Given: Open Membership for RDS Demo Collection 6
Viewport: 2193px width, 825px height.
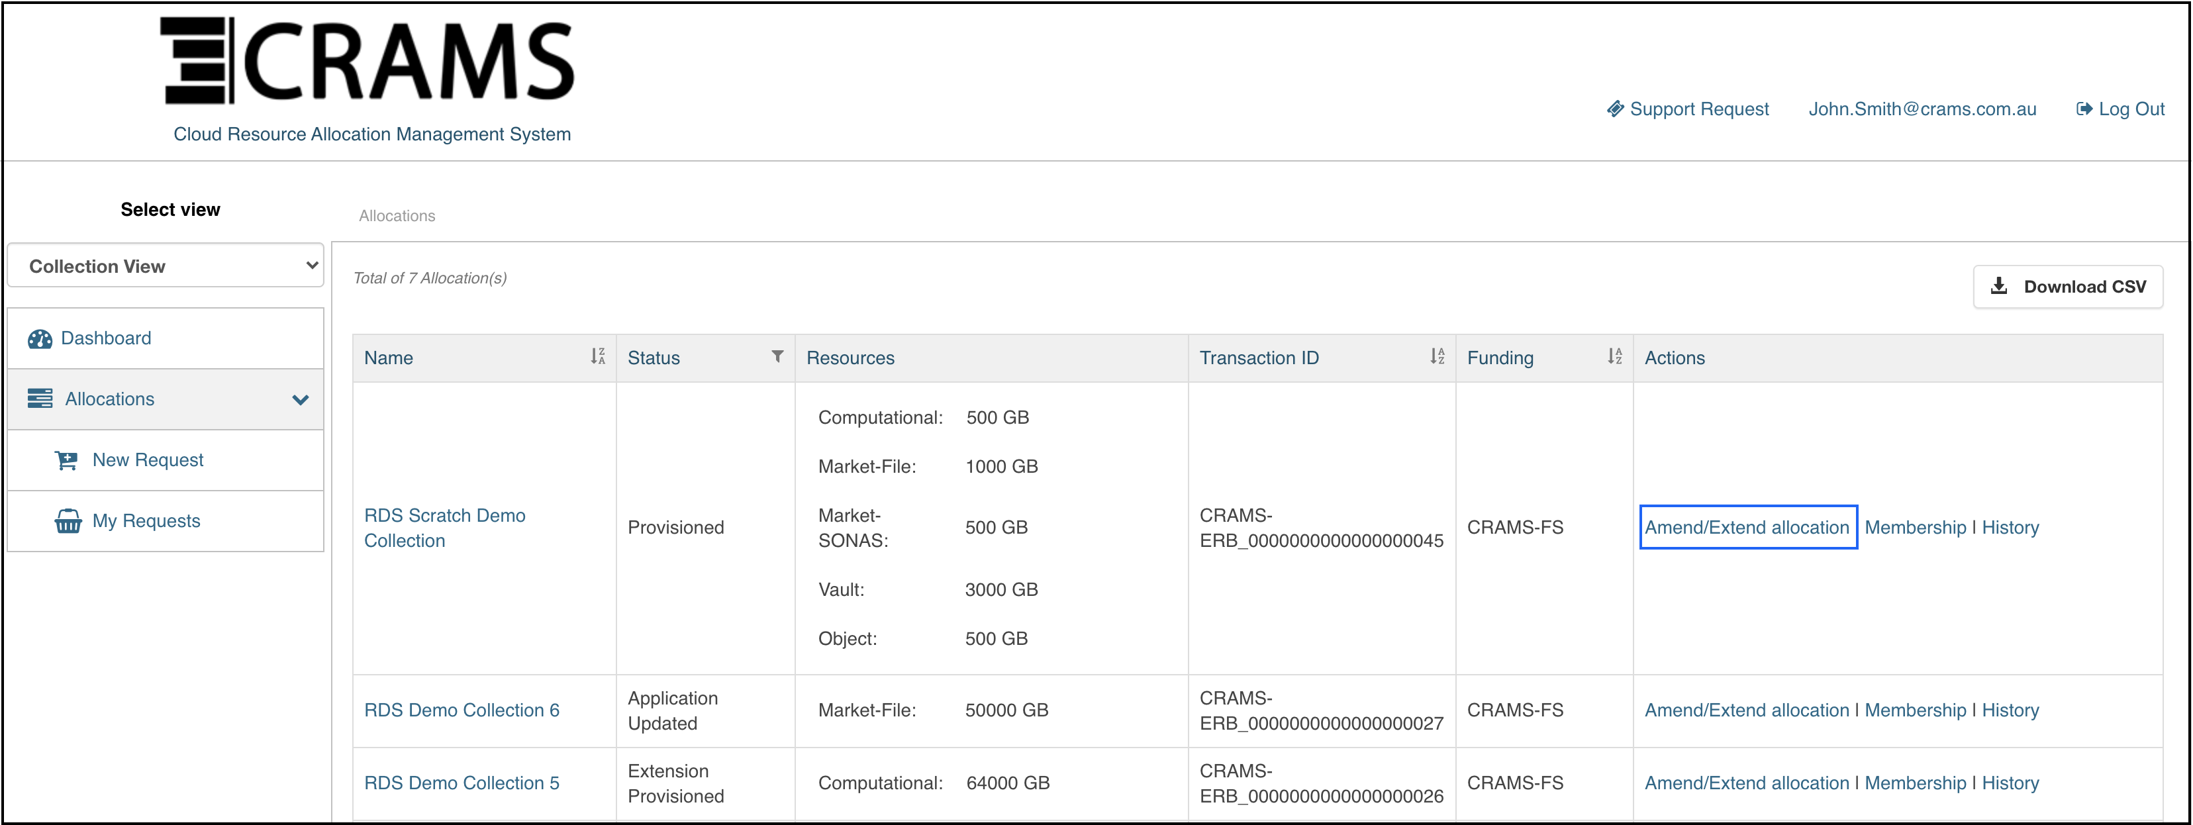Looking at the screenshot, I should tap(1916, 710).
